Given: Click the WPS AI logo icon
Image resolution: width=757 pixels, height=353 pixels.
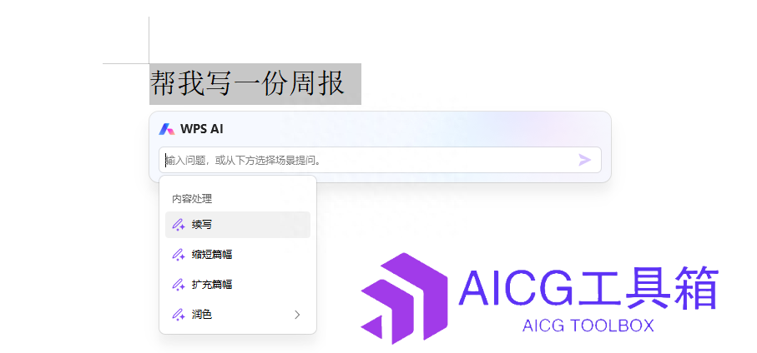Looking at the screenshot, I should click(166, 129).
